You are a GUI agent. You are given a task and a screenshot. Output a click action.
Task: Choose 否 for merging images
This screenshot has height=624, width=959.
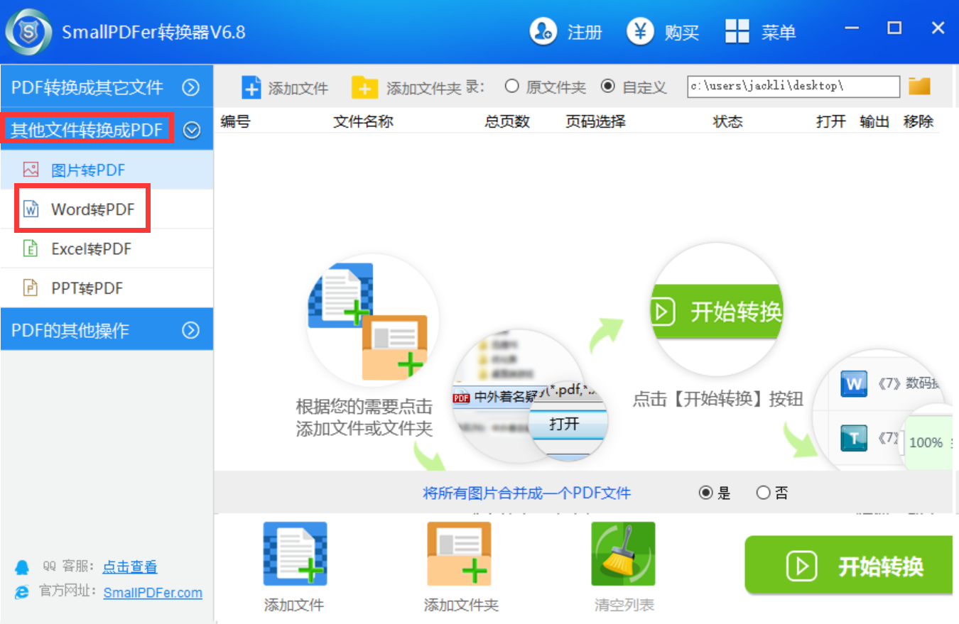(x=763, y=493)
